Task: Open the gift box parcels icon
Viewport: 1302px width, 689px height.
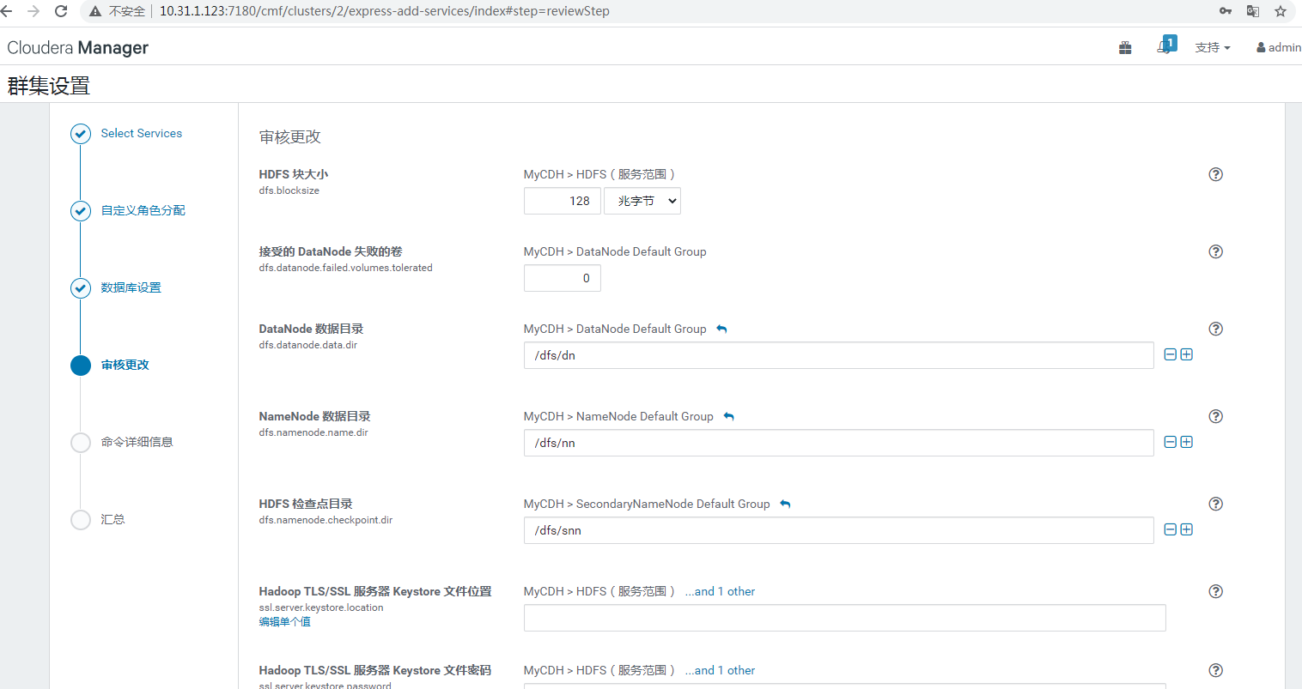Action: (x=1125, y=48)
